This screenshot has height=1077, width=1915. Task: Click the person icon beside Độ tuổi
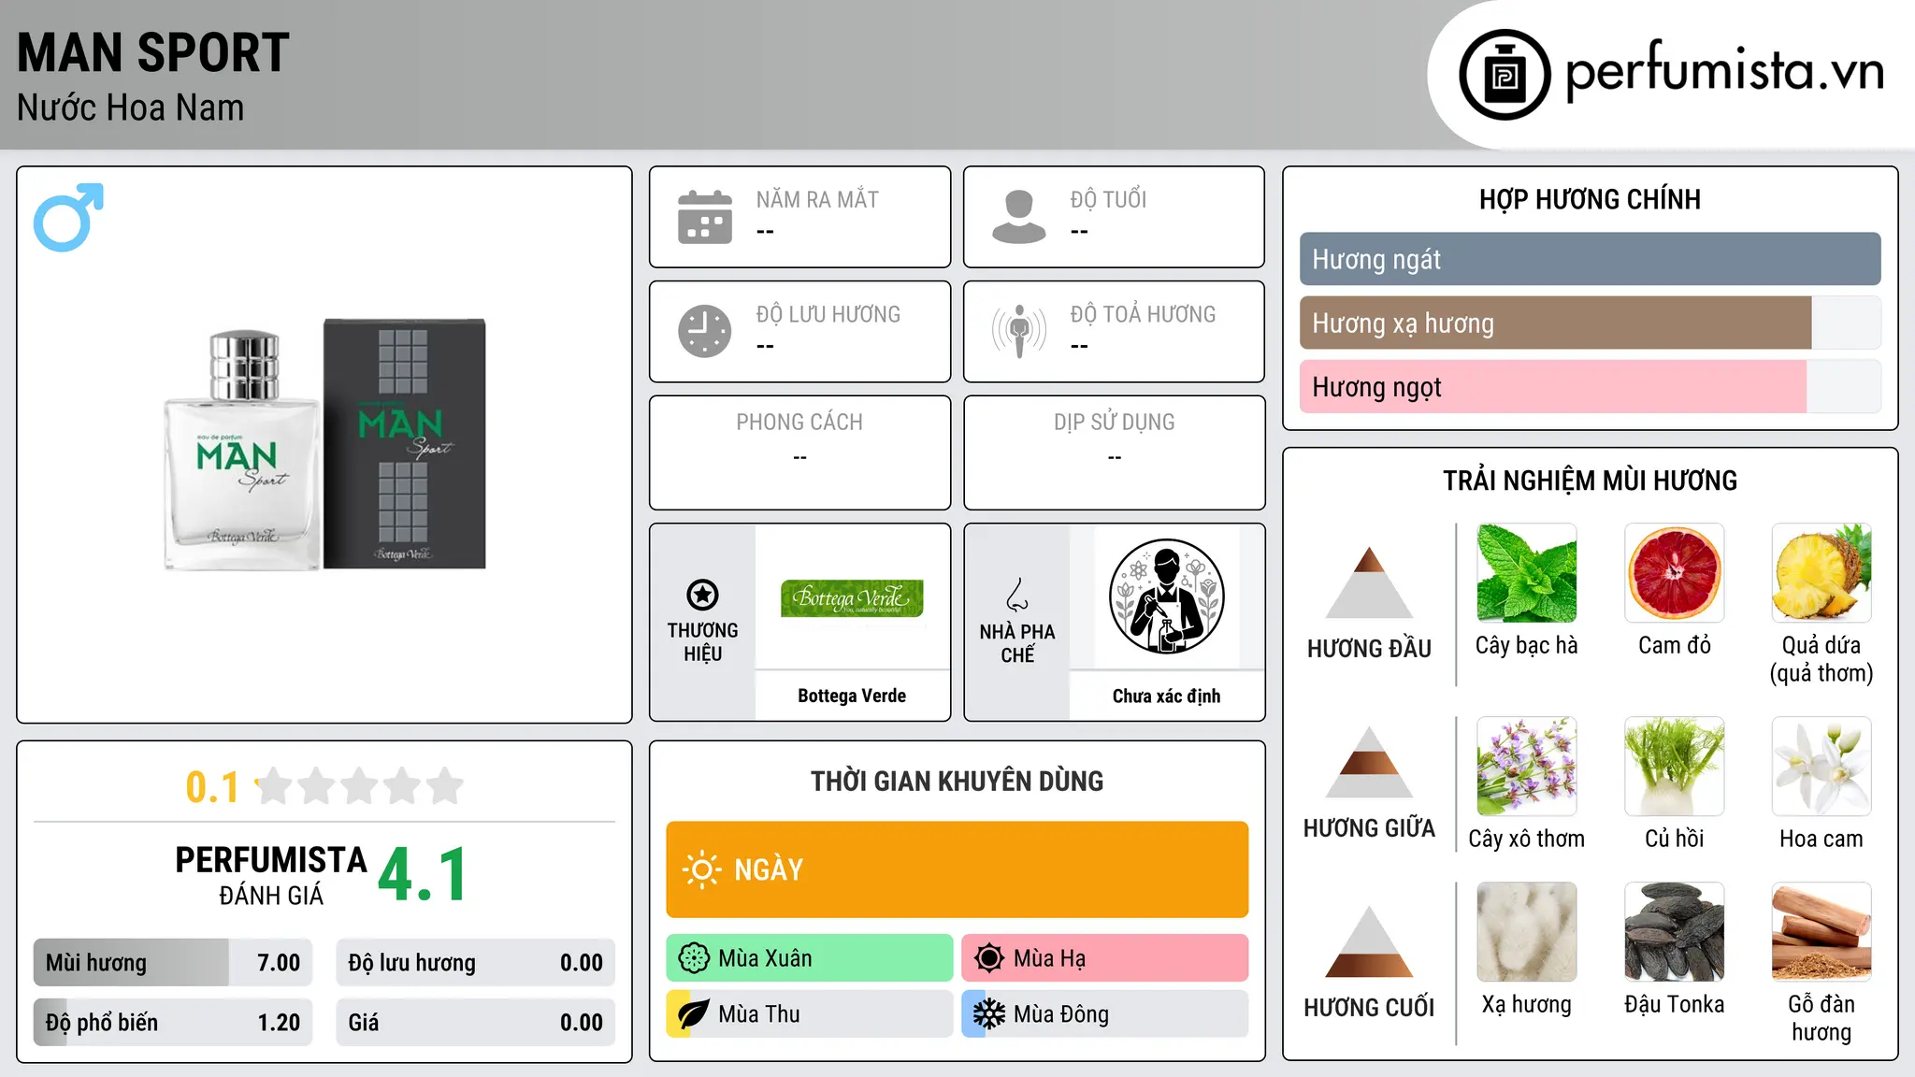pos(1019,217)
